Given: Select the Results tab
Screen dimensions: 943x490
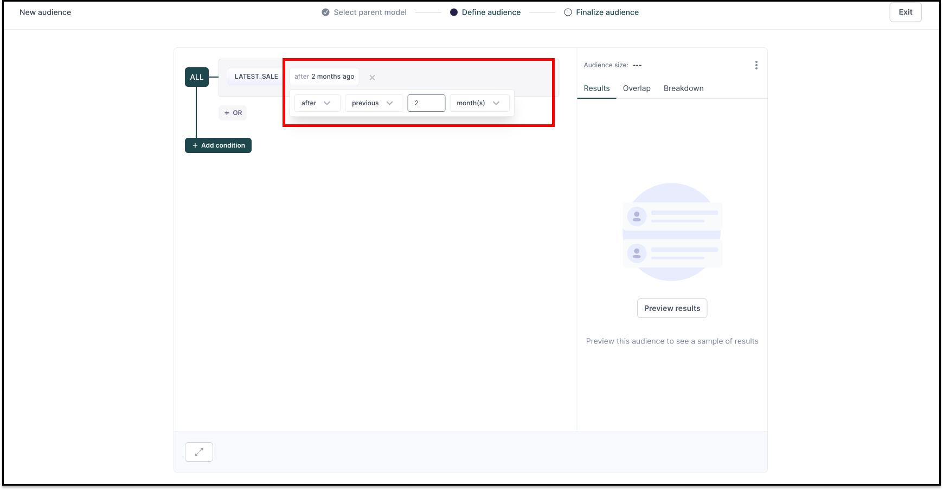Looking at the screenshot, I should pyautogui.click(x=596, y=88).
